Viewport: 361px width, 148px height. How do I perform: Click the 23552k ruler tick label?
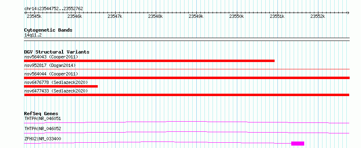point(318,17)
